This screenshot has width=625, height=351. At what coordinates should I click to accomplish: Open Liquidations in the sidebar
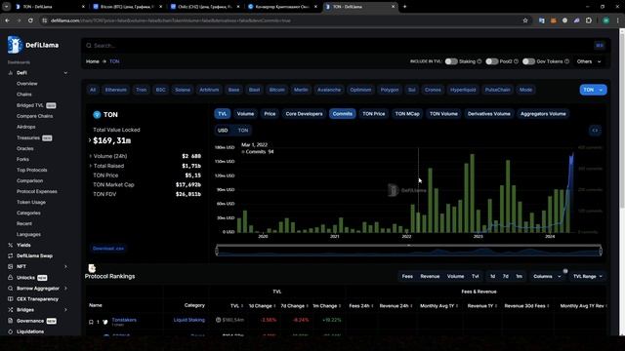[30, 331]
